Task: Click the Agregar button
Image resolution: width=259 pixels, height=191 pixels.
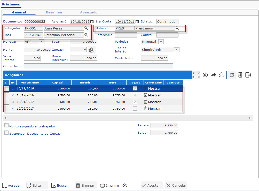Action: pyautogui.click(x=12, y=185)
